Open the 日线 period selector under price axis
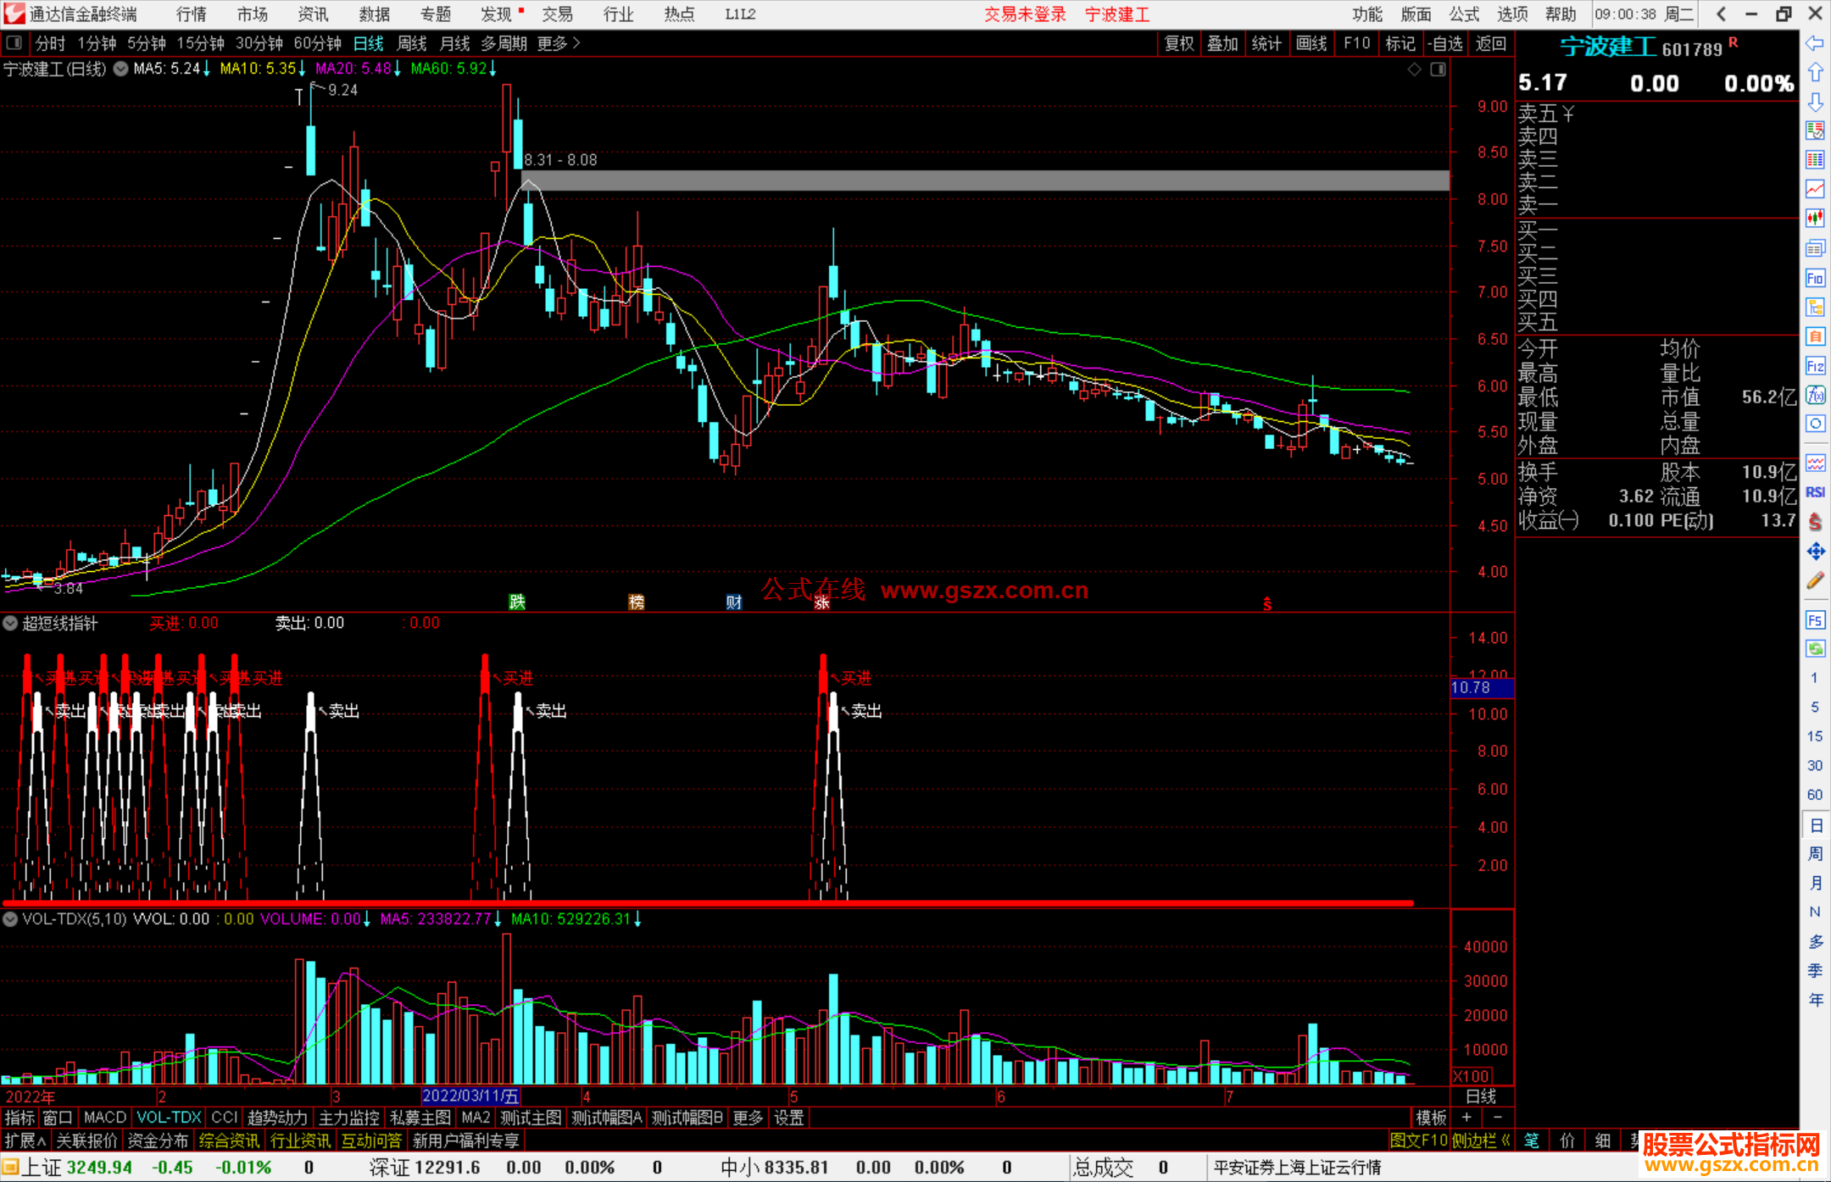Image resolution: width=1831 pixels, height=1182 pixels. (1482, 1096)
